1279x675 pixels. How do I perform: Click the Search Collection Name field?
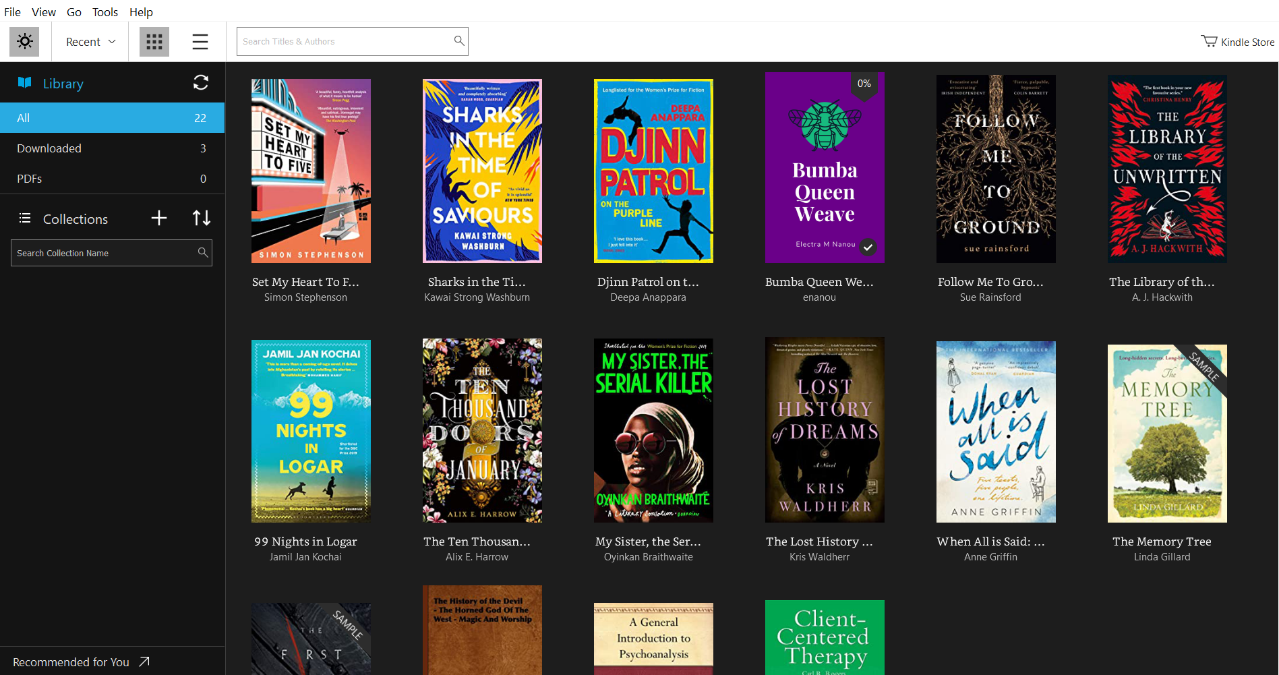[105, 253]
